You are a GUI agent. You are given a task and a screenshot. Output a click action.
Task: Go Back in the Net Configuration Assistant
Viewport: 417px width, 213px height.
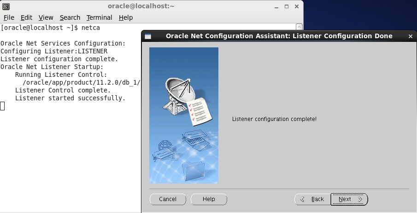(312, 199)
